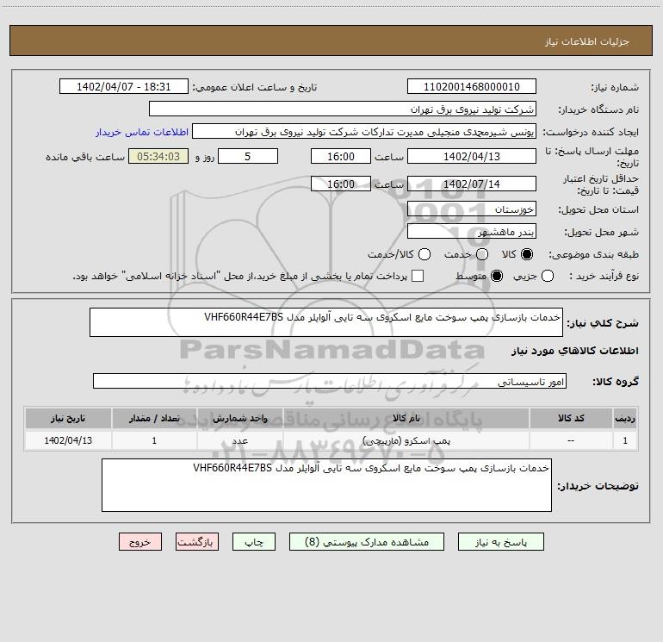This screenshot has height=642, width=663.
Task: Click the unit cell عدد
Action: coord(239,440)
